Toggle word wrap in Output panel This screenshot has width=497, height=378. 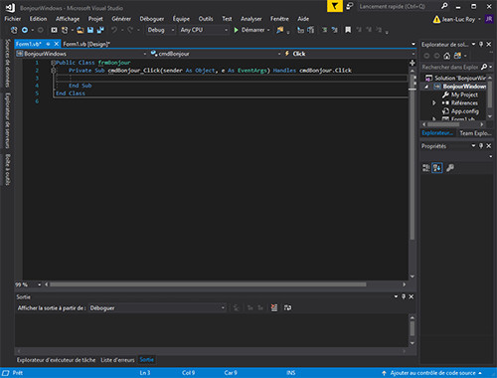pyautogui.click(x=287, y=308)
